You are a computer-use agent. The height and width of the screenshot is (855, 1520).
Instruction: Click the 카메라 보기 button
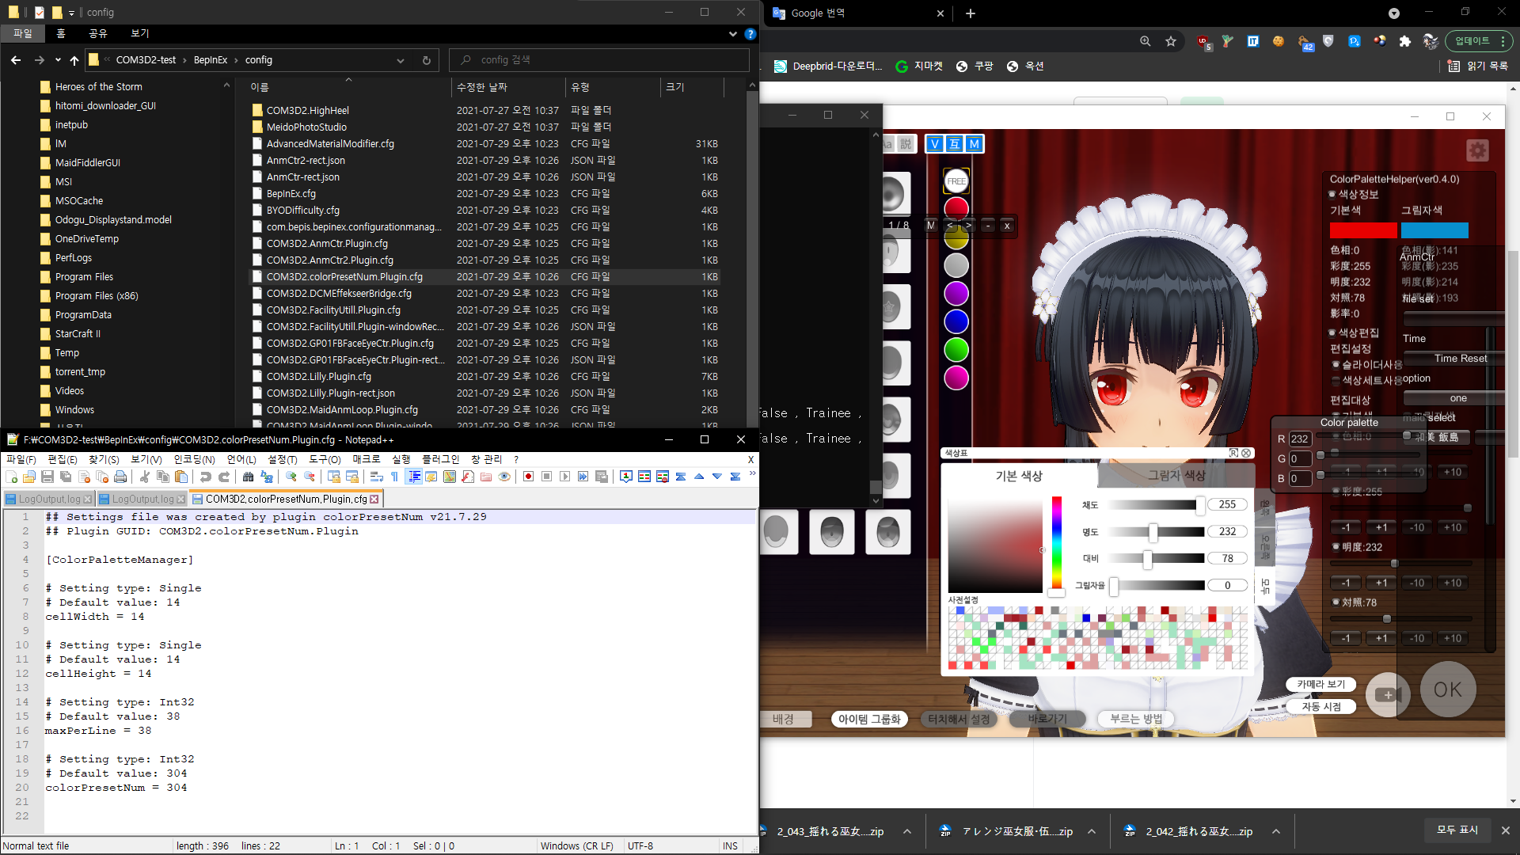(1320, 684)
